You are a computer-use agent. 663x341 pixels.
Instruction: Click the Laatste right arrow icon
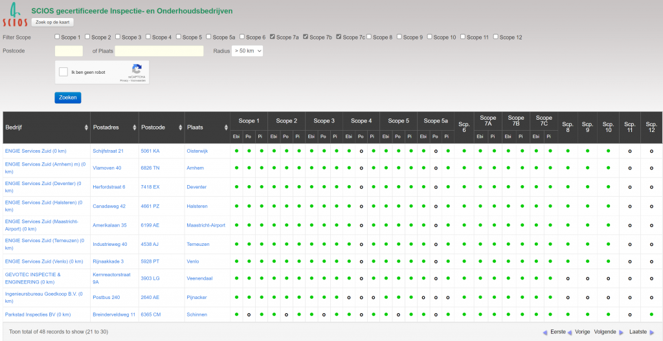pos(651,332)
